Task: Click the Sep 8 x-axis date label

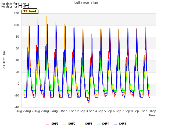Action: point(129,111)
